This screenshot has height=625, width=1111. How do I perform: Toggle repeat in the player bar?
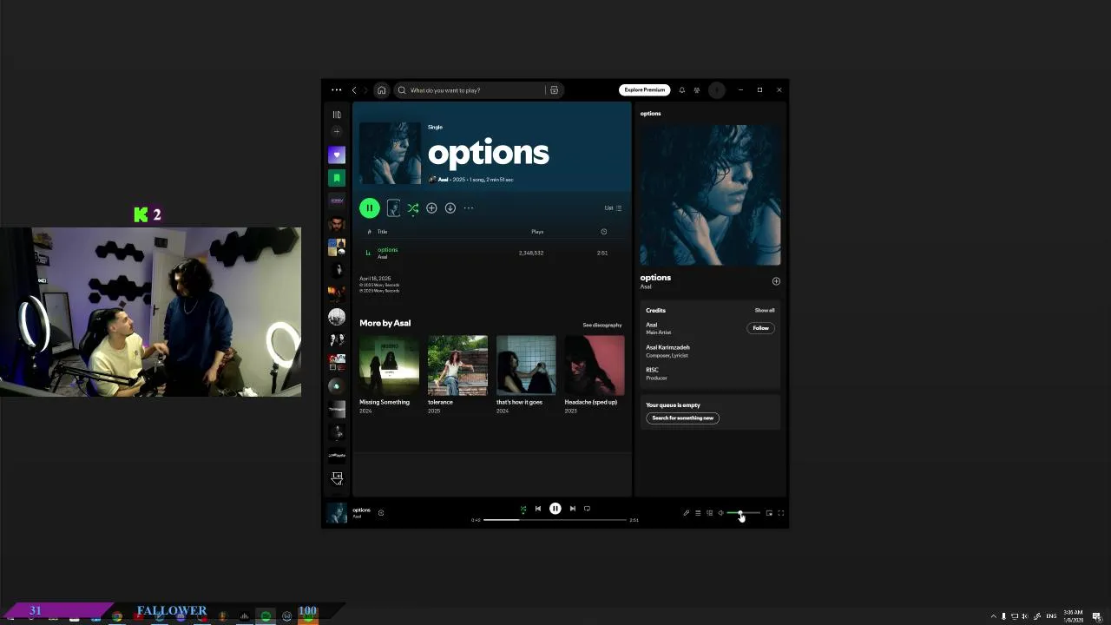[x=588, y=509]
